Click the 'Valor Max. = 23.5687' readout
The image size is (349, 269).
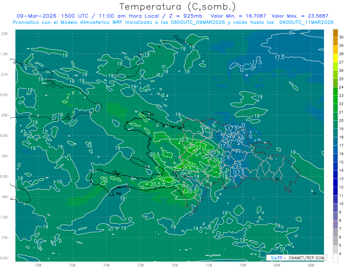(x=300, y=16)
